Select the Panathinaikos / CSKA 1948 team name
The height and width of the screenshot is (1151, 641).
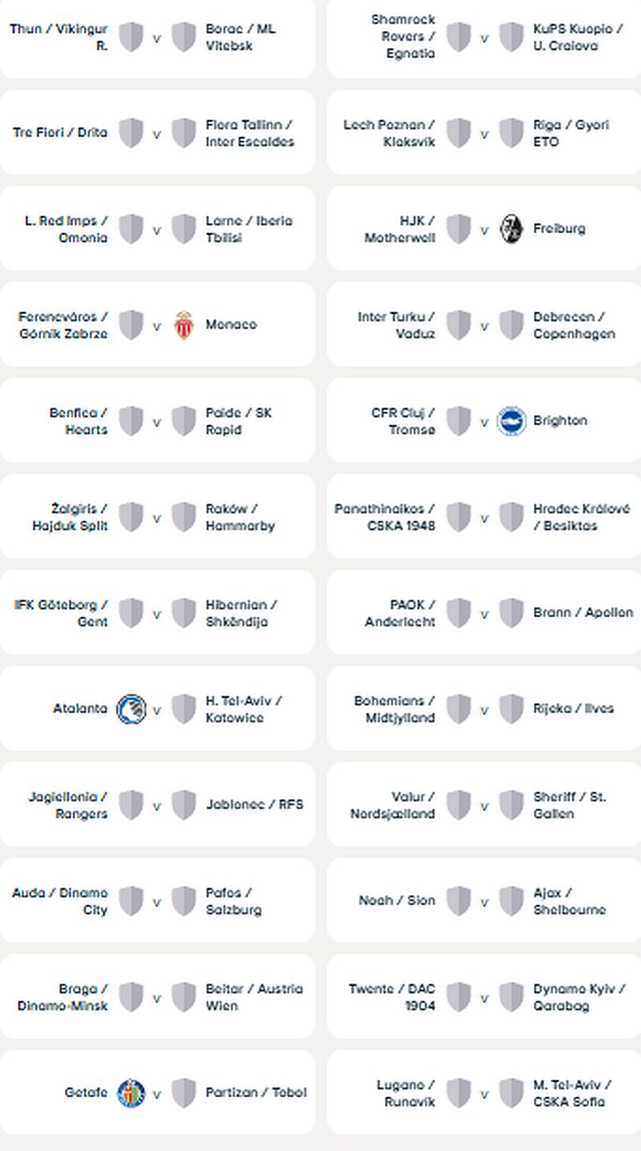tap(385, 517)
